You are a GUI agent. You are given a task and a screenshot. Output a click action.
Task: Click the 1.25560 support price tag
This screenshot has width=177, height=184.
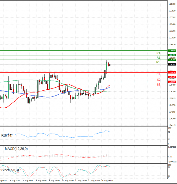pyautogui.click(x=172, y=82)
